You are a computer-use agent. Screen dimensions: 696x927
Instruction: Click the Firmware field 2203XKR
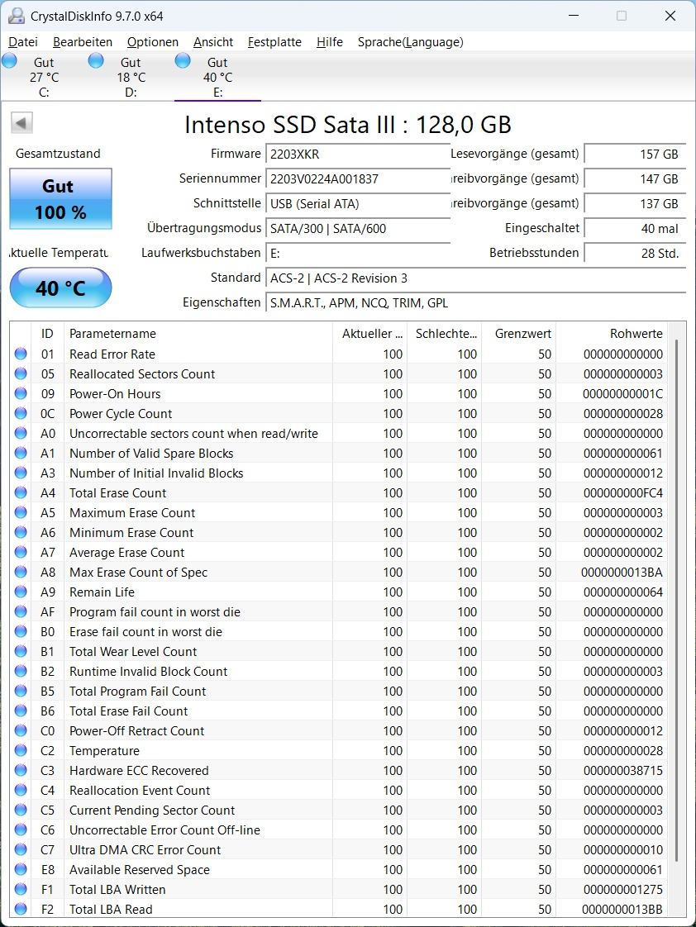click(358, 154)
